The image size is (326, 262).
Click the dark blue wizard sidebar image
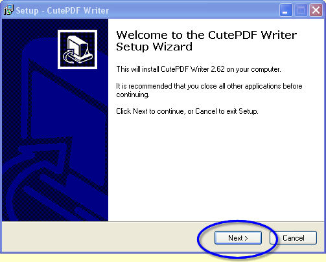[x=55, y=120]
